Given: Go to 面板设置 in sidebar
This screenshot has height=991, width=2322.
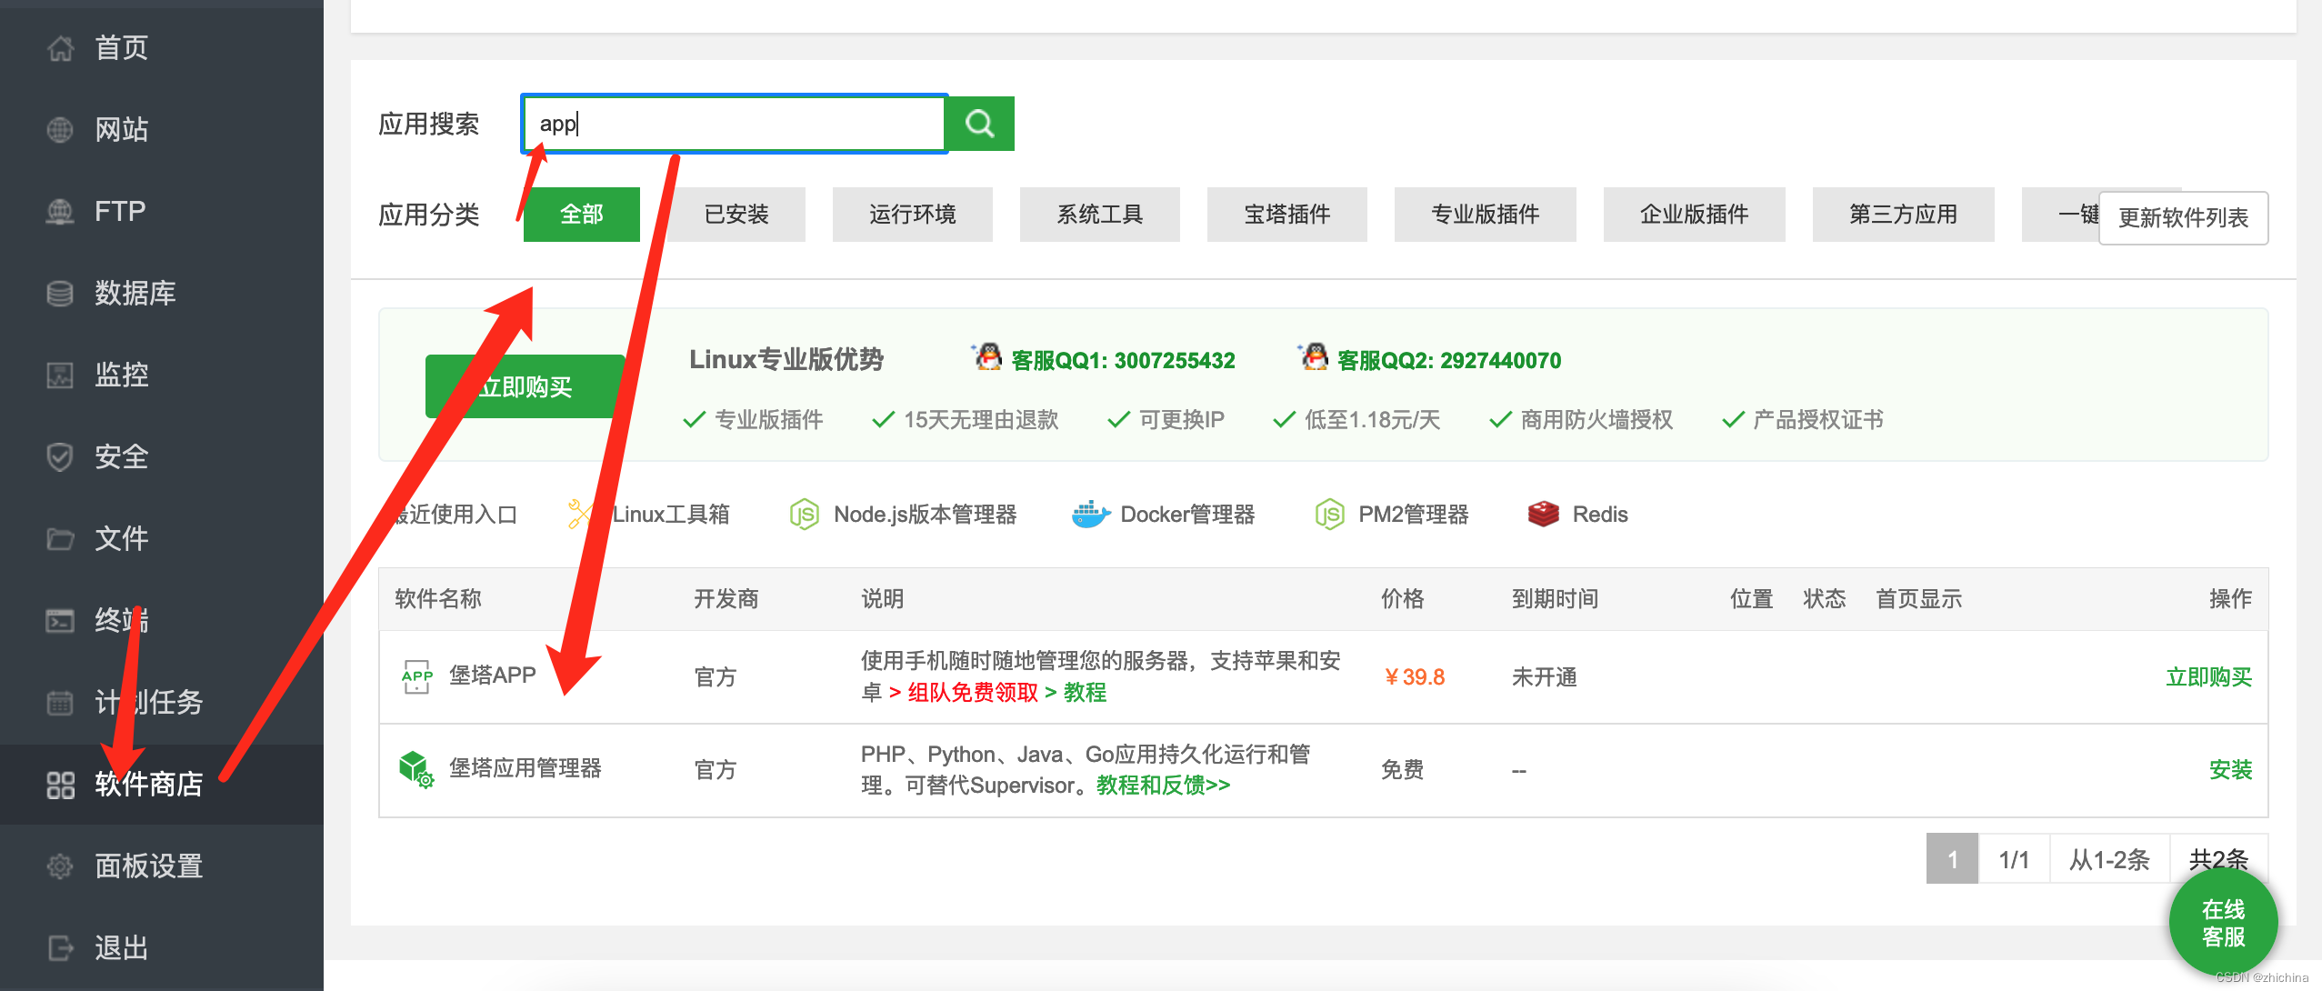Looking at the screenshot, I should click(148, 866).
